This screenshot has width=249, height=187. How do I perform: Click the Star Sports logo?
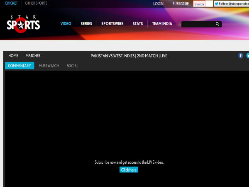pos(23,24)
